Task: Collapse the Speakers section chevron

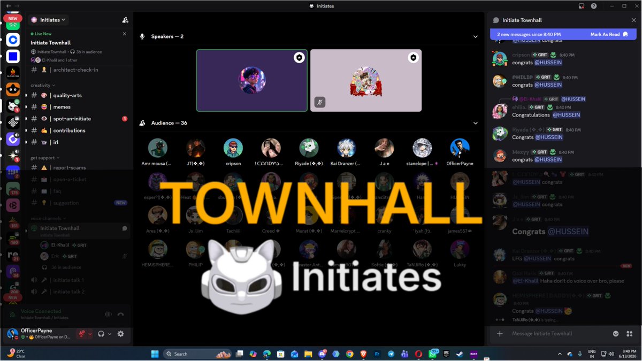Action: [x=476, y=36]
